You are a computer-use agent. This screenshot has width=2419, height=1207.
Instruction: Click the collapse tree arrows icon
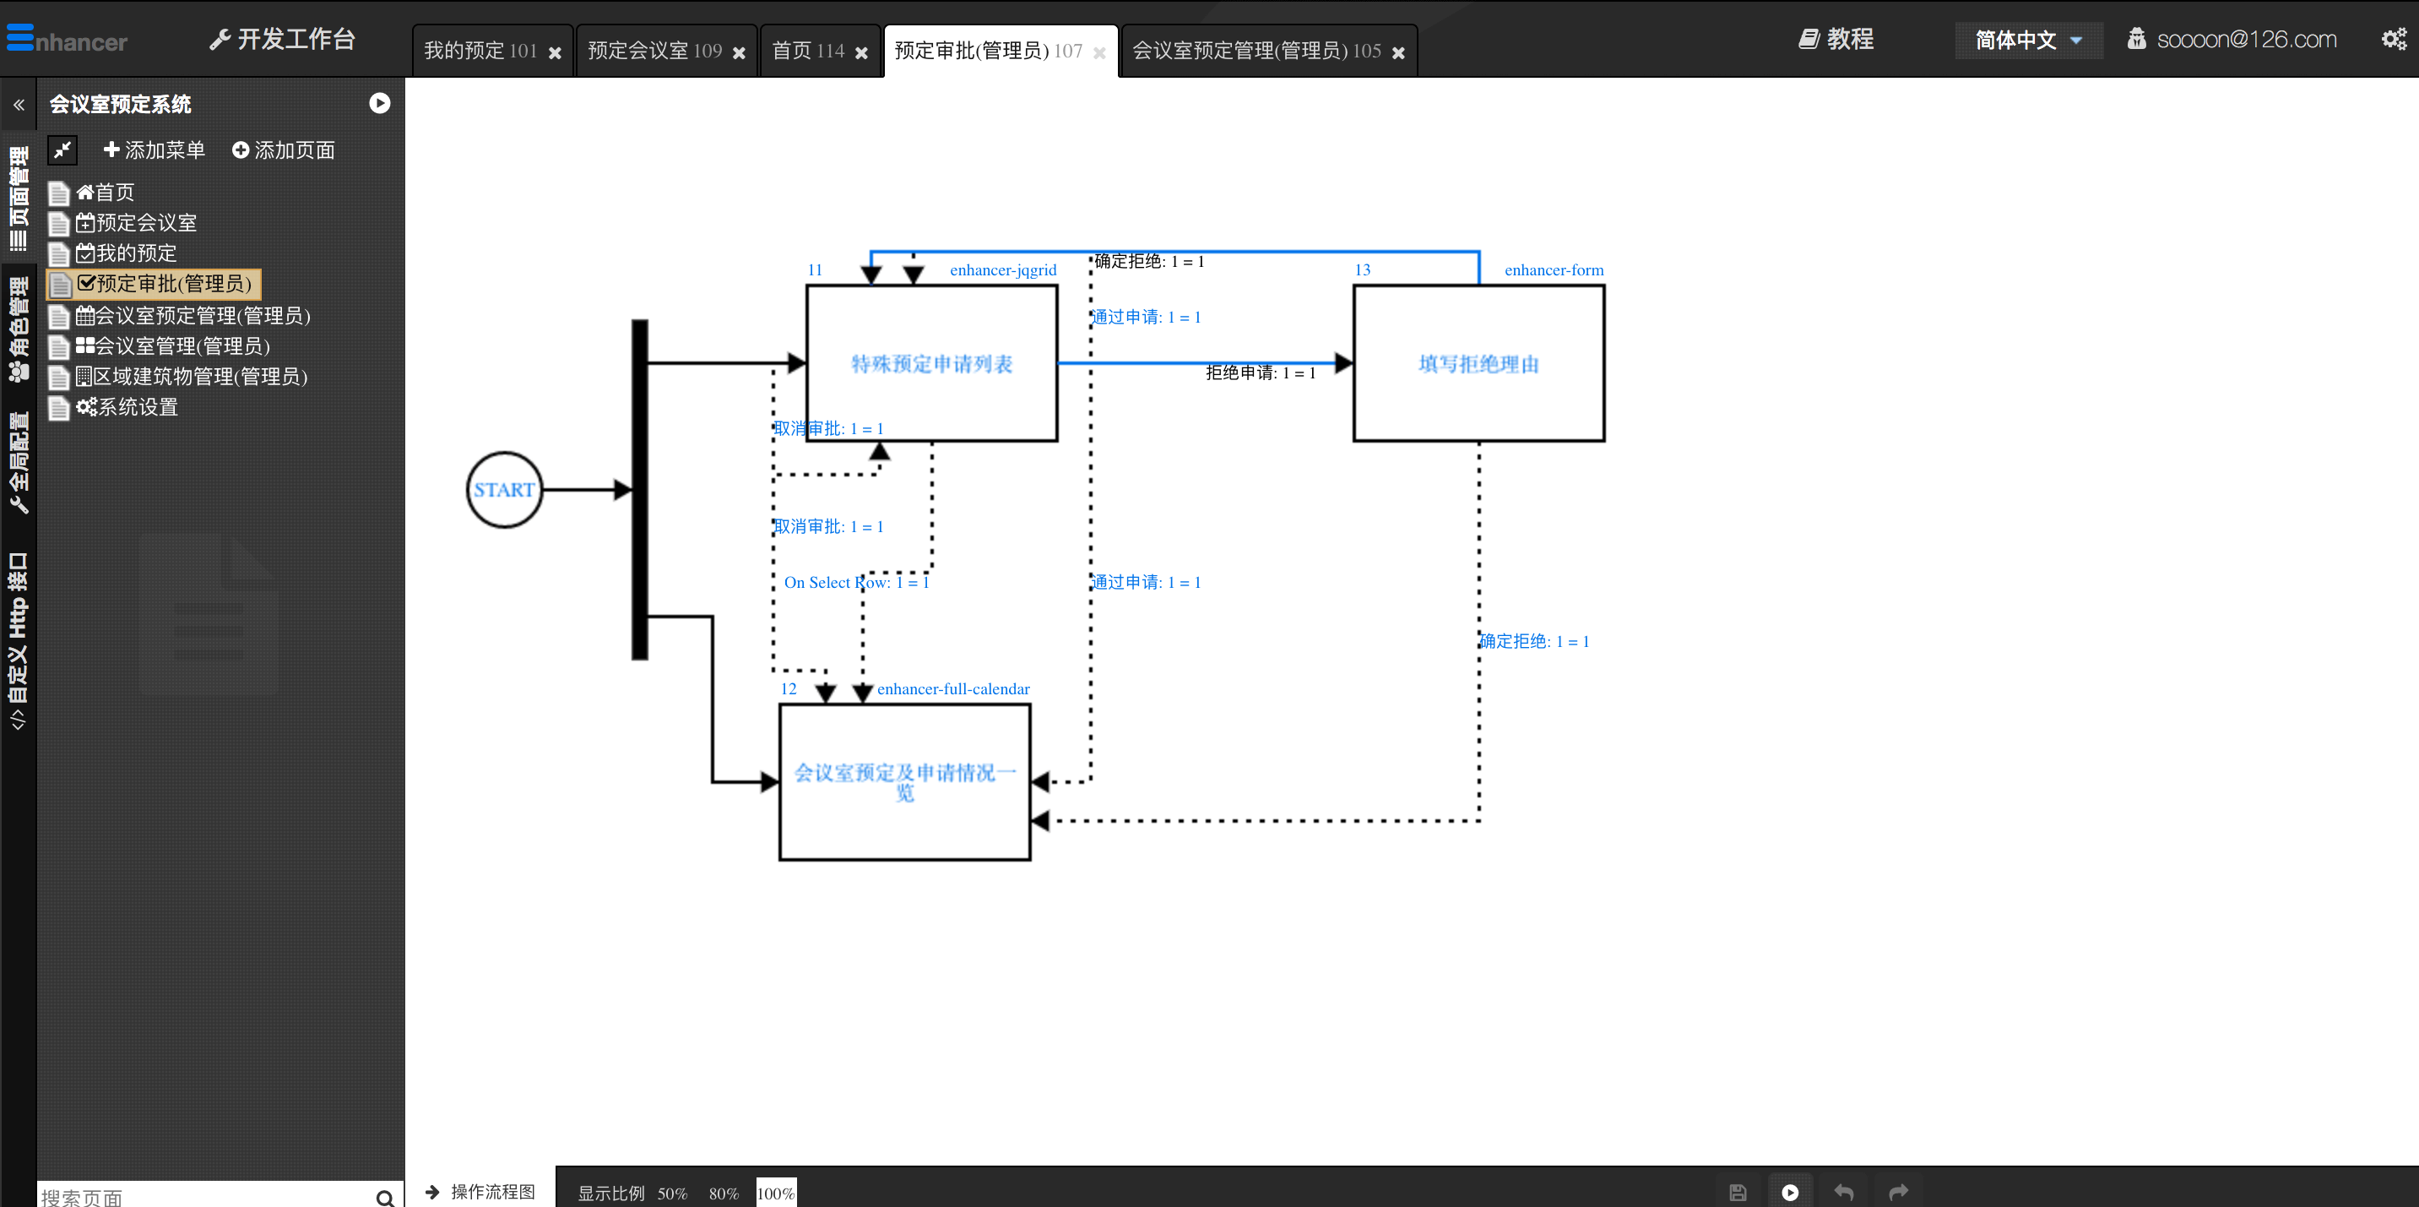(63, 150)
